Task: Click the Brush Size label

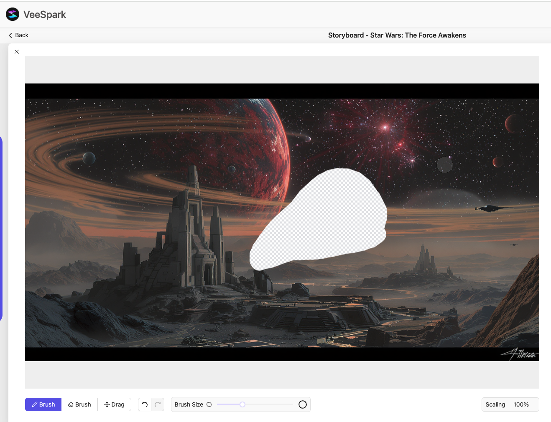Action: point(189,404)
